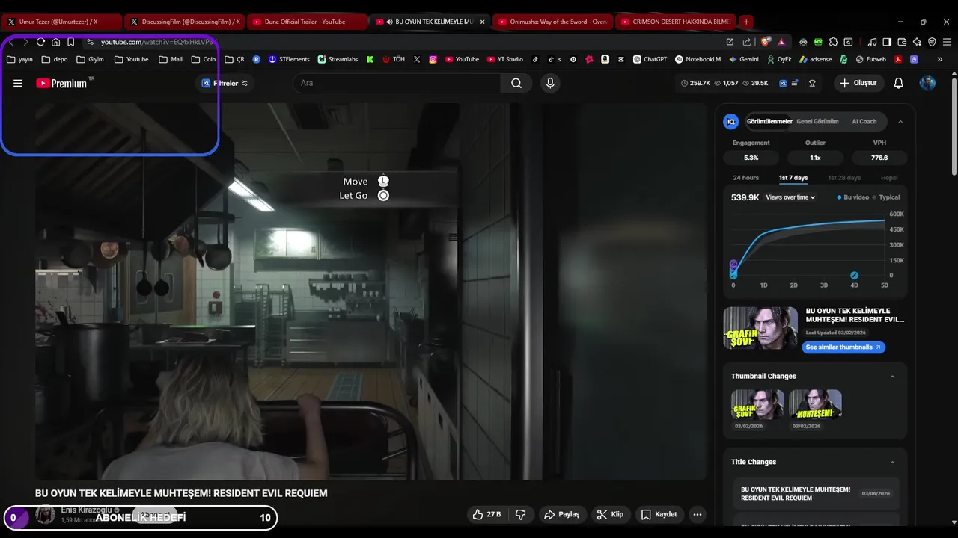Open the browser main menu icon

(948, 42)
